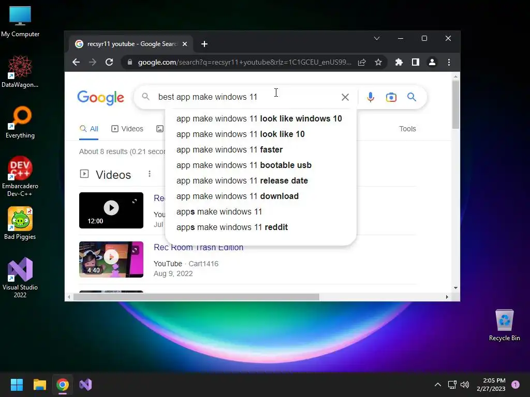530x397 pixels.
Task: Click the 'YouTube · Cart1416' source text
Action: [186, 264]
